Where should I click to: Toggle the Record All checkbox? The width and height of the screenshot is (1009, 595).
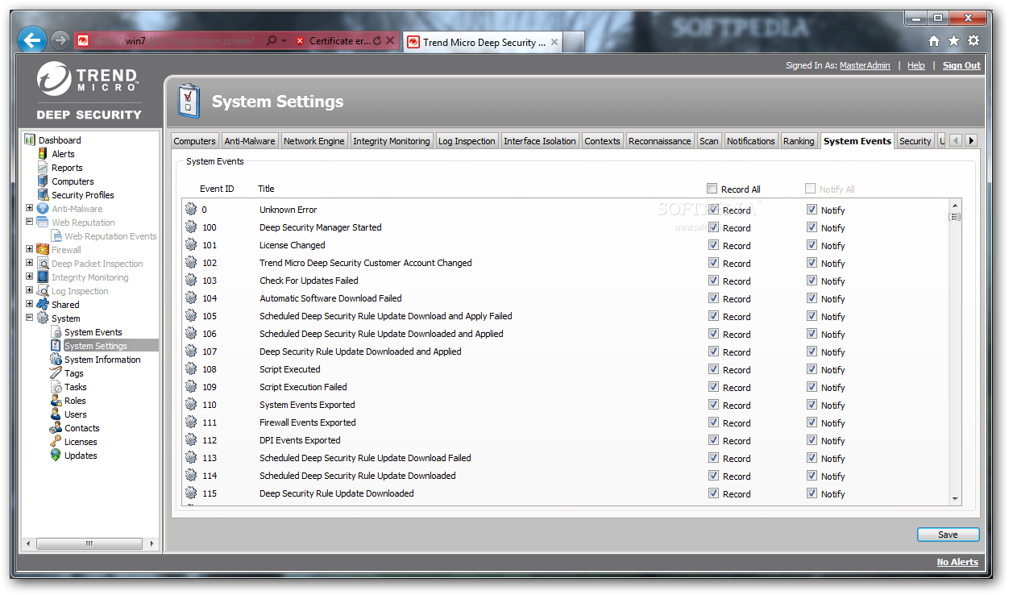[x=712, y=189]
